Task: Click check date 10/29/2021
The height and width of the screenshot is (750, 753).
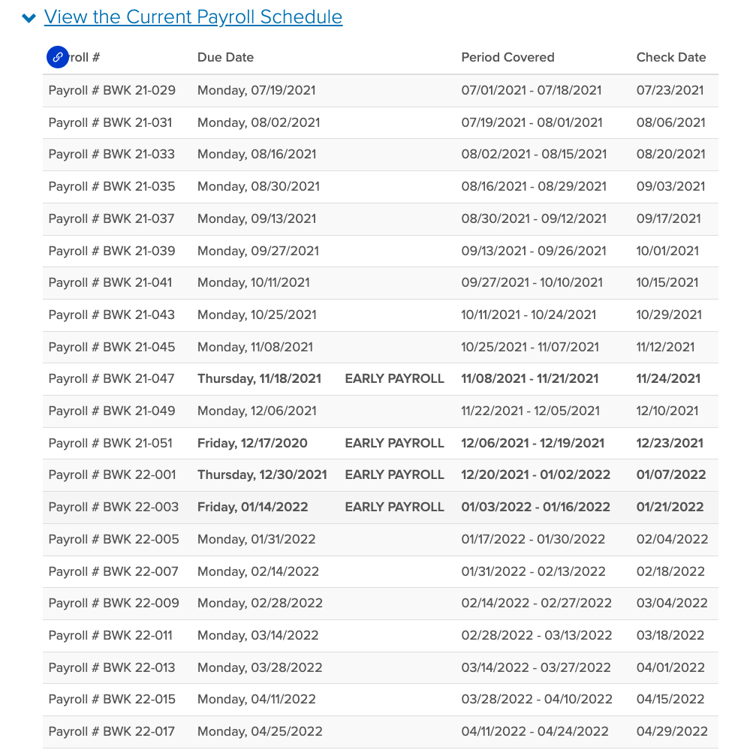Action: coord(669,315)
